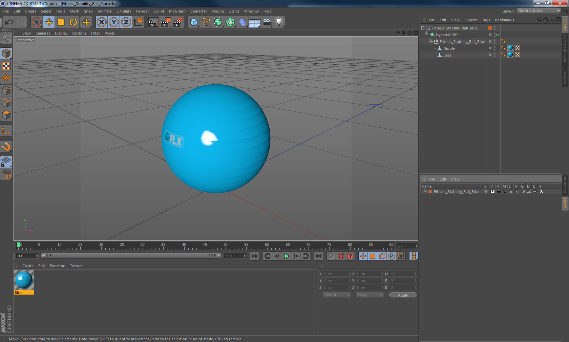The image size is (569, 342).
Task: Open the Scale mode dropdown
Action: point(370,295)
